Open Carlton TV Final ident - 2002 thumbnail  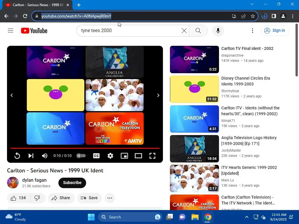coord(194,60)
